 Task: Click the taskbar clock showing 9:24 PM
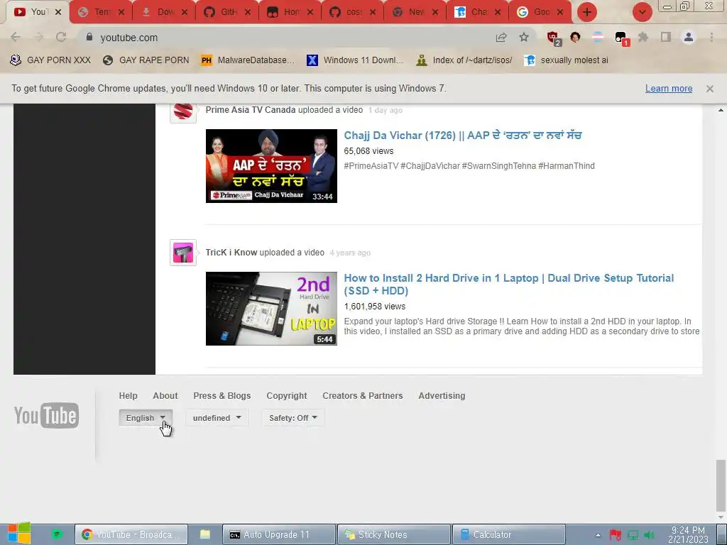pos(688,535)
